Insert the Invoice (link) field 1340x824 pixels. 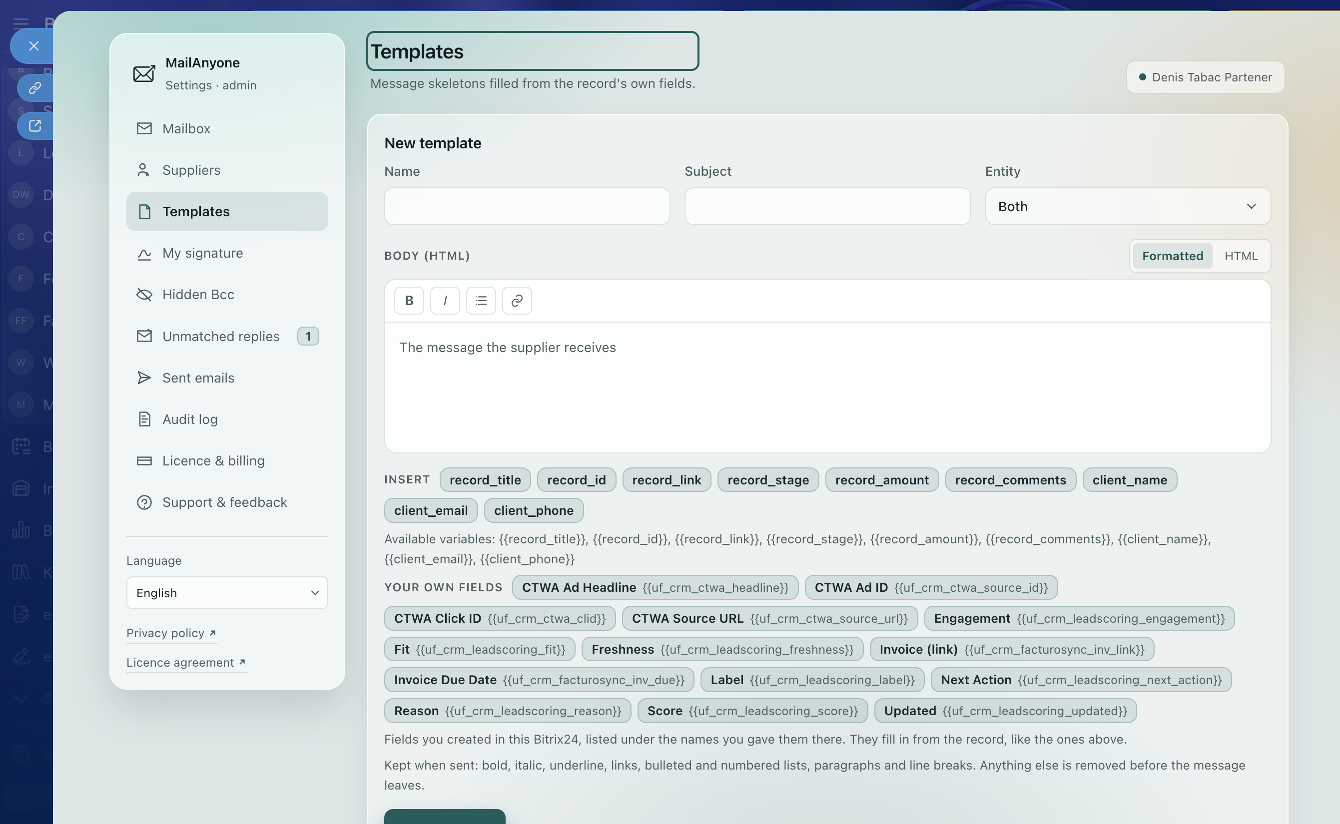tap(1011, 650)
